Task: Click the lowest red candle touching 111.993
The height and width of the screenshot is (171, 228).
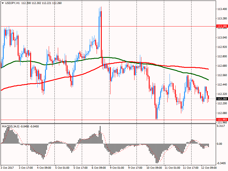Action: (x=156, y=112)
